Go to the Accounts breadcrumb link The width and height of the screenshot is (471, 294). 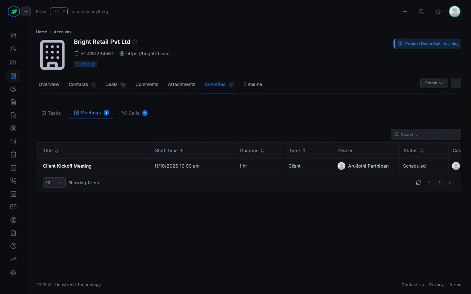pos(62,32)
